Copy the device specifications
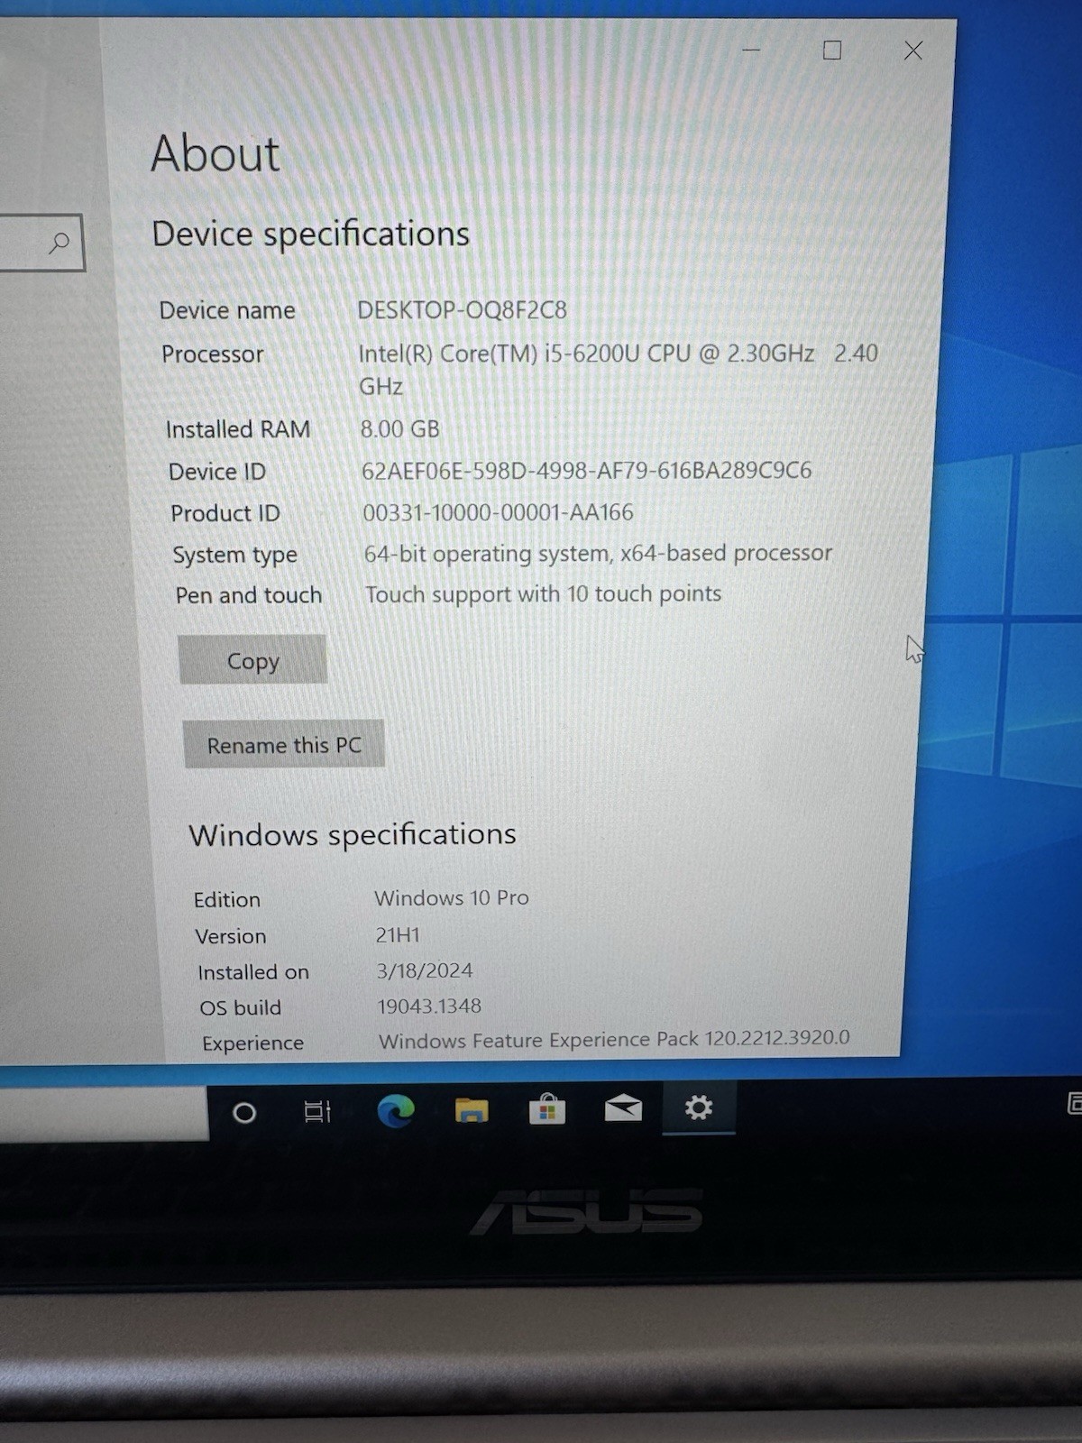This screenshot has width=1082, height=1443. (x=252, y=660)
